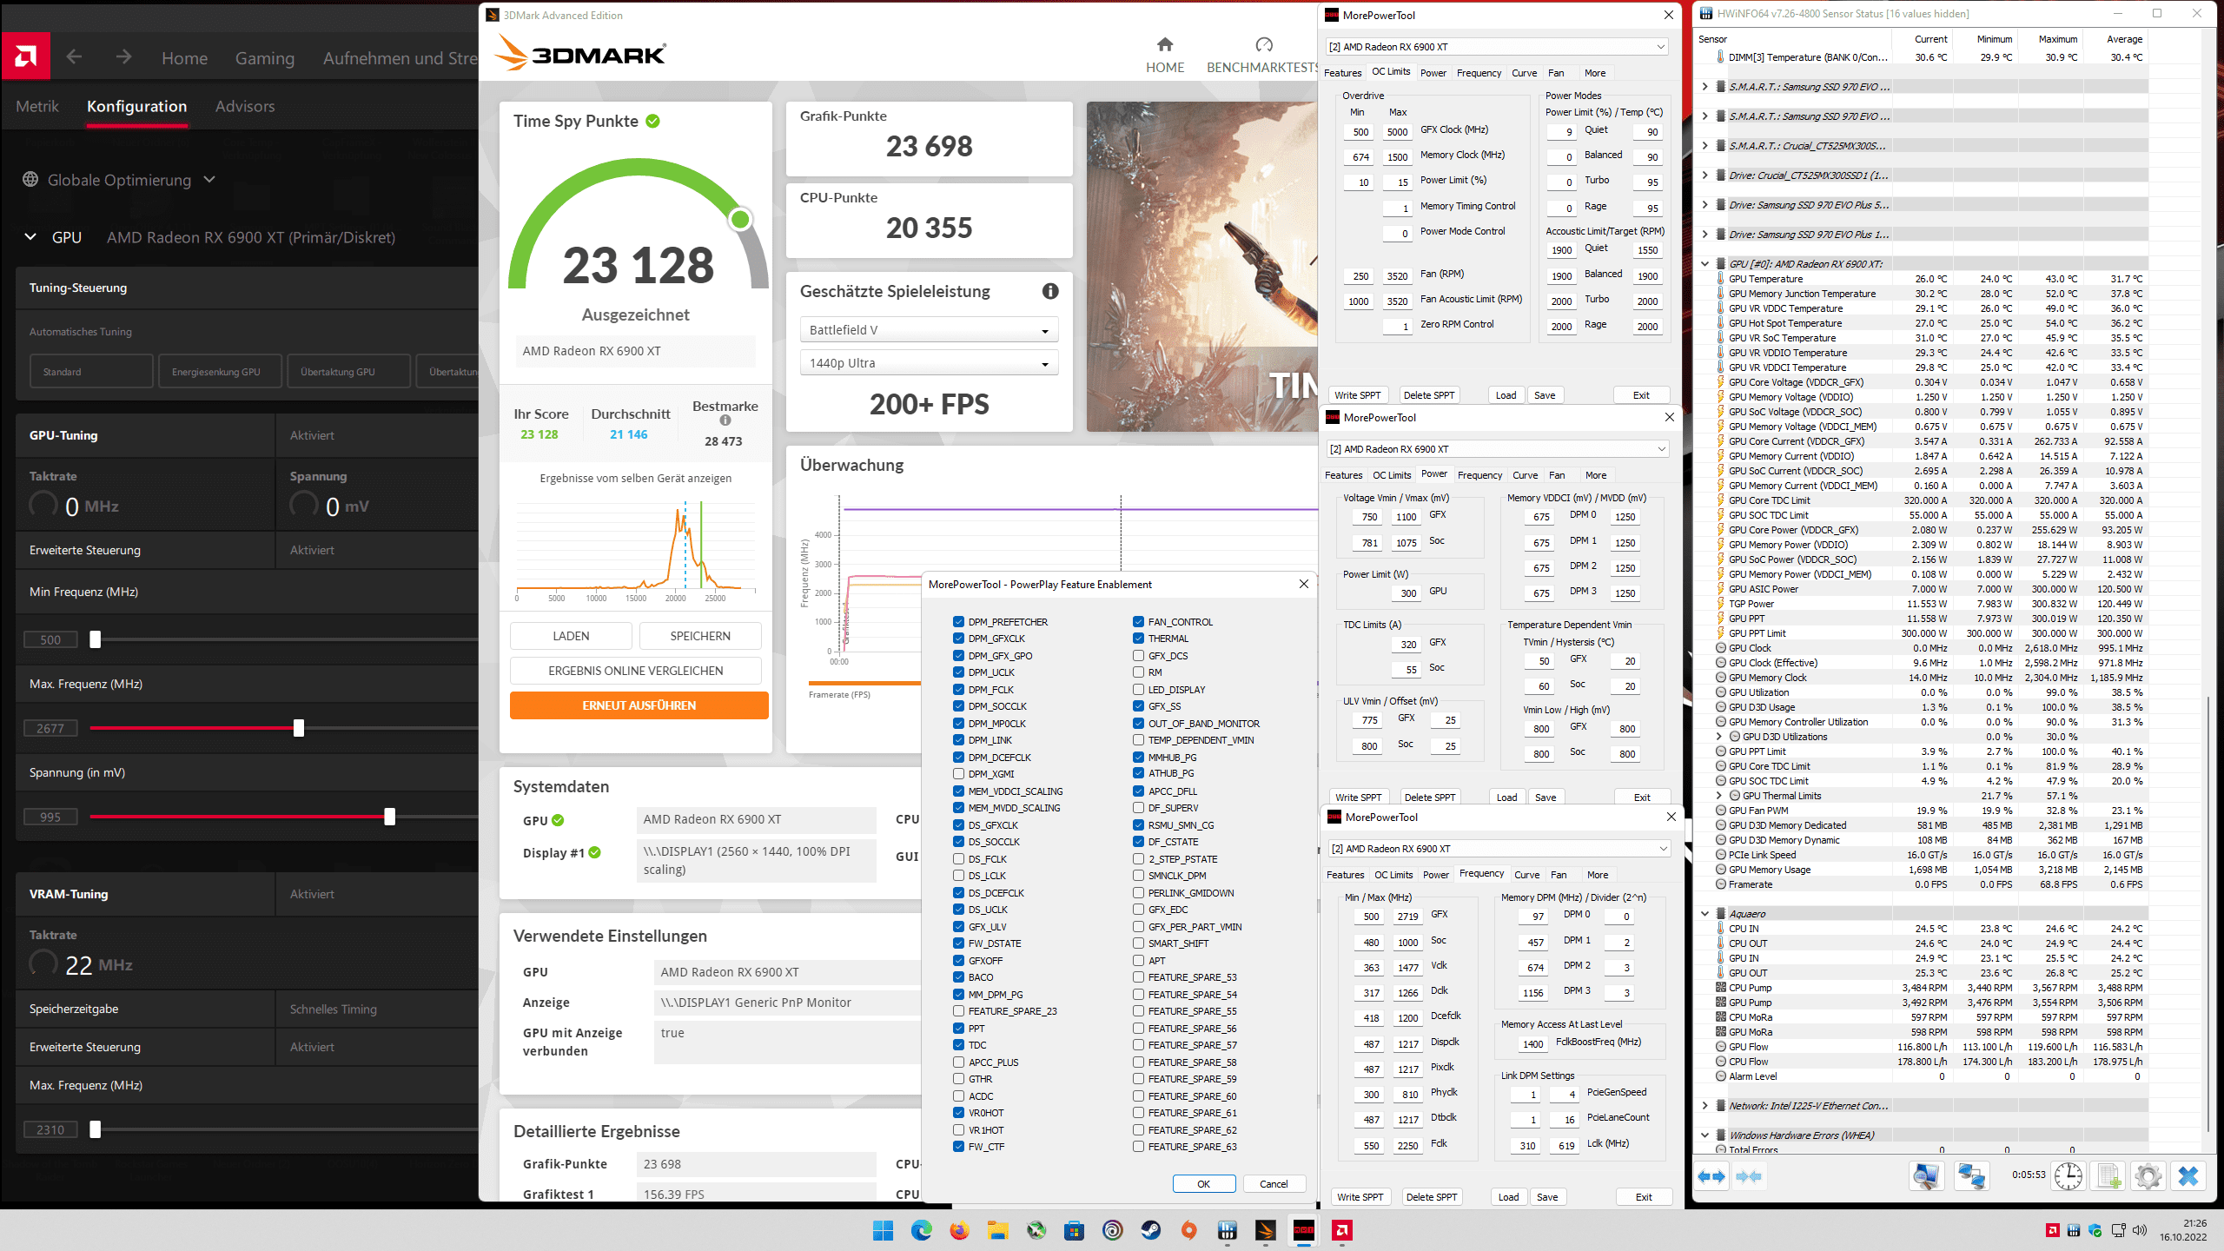Enable DPM_XGMI checkbox

(x=958, y=774)
